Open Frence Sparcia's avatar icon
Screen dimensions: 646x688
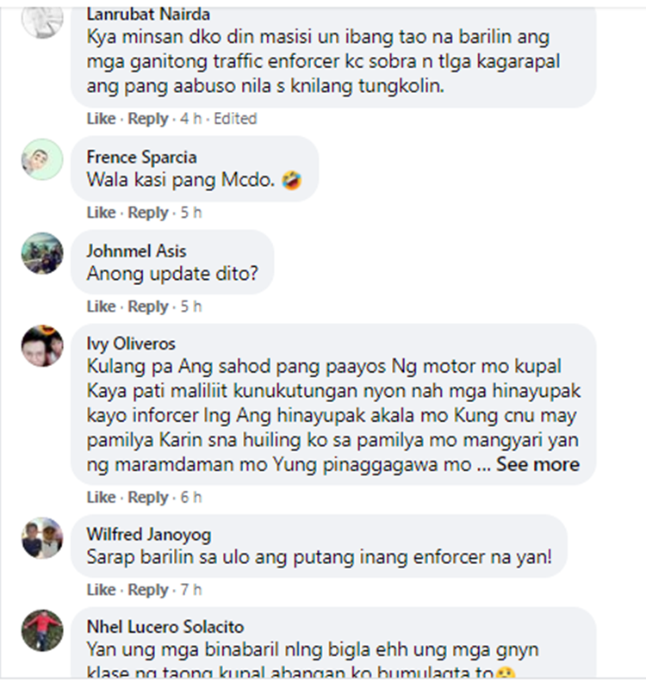[42, 159]
